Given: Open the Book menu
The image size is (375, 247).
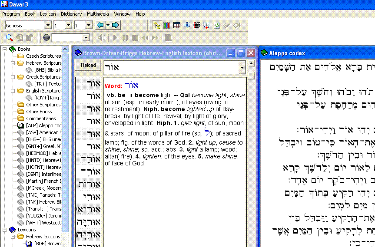Looking at the screenshot, I should click(30, 14).
